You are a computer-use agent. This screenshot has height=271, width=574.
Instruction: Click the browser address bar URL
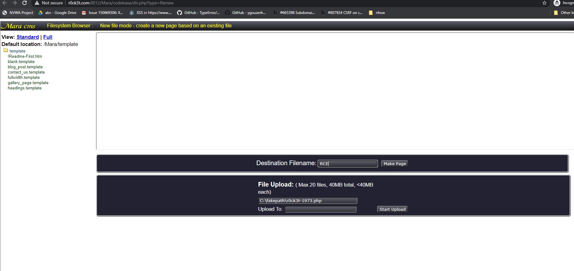pyautogui.click(x=121, y=3)
